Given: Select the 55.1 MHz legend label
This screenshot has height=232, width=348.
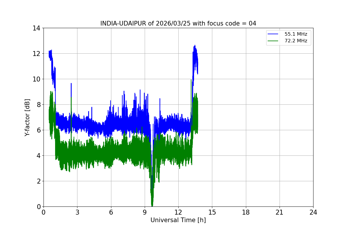Looking at the screenshot, I should tap(296, 34).
